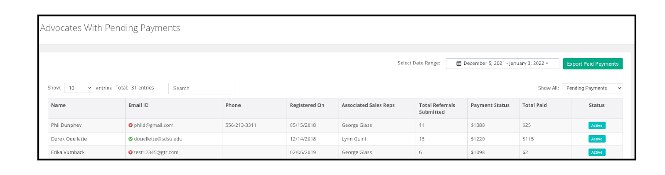Sort by Email ID column header
The image size is (665, 175).
[138, 105]
